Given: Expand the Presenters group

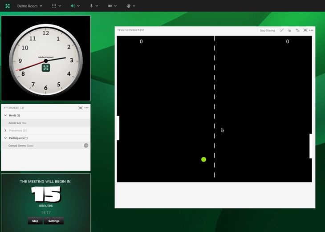Looking at the screenshot, I should (5, 130).
